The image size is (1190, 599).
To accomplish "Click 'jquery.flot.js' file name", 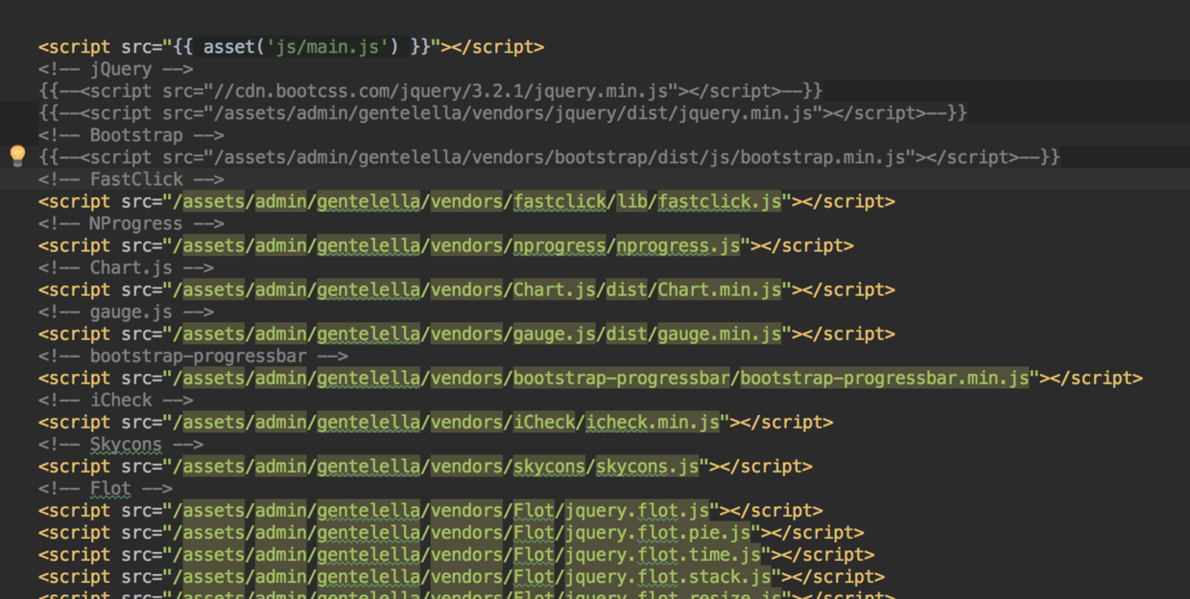I will [636, 510].
